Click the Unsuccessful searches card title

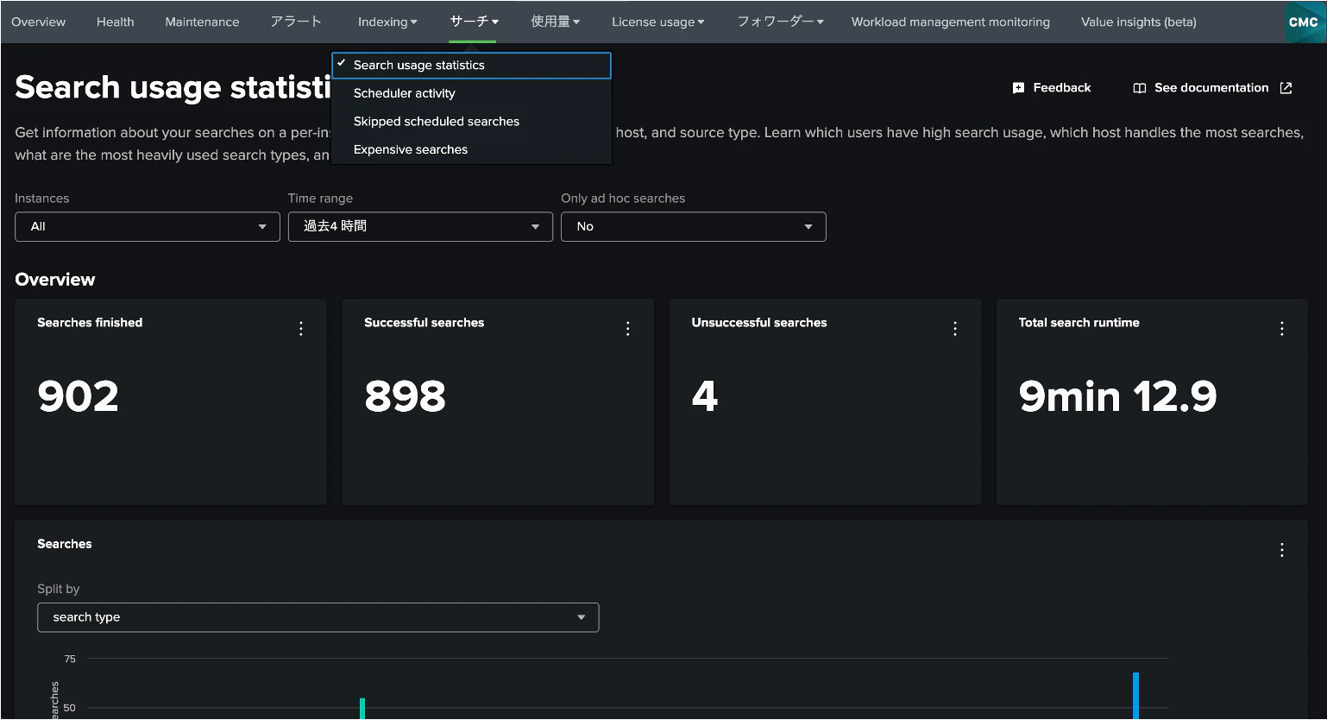(x=758, y=323)
